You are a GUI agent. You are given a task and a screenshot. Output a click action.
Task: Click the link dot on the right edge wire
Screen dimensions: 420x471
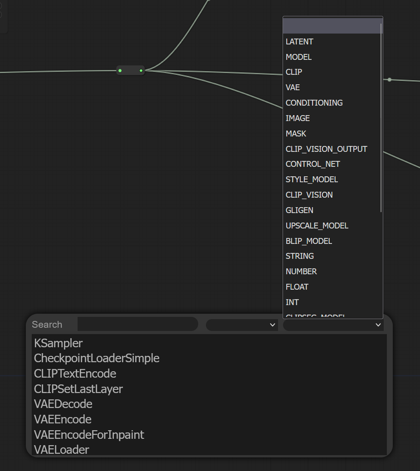click(x=389, y=79)
